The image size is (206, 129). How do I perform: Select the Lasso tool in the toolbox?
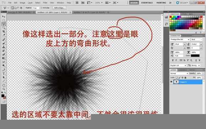[x=4, y=24]
